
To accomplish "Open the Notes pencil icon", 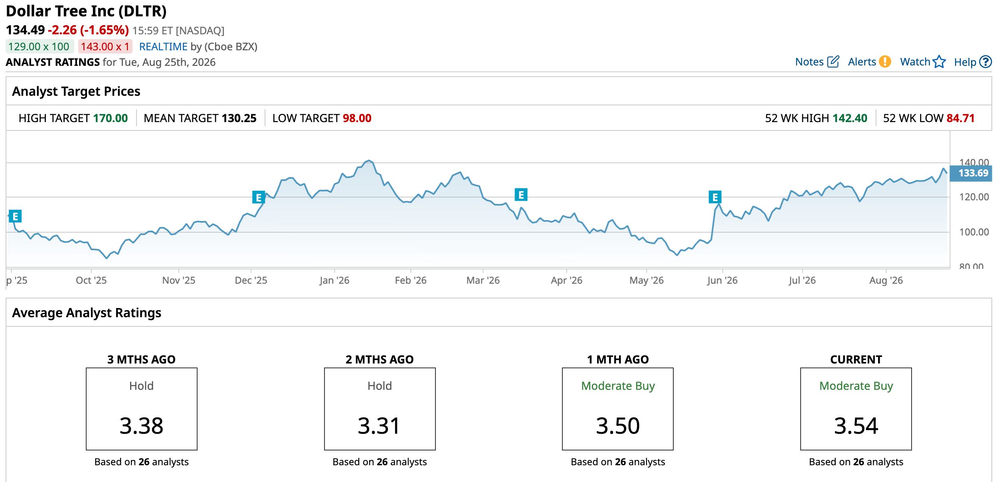I will pyautogui.click(x=833, y=62).
